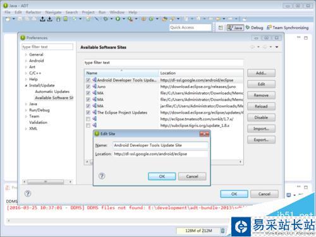Screen dimensions: 316x237
Task: Open the Help menu
Action: pos(133,12)
